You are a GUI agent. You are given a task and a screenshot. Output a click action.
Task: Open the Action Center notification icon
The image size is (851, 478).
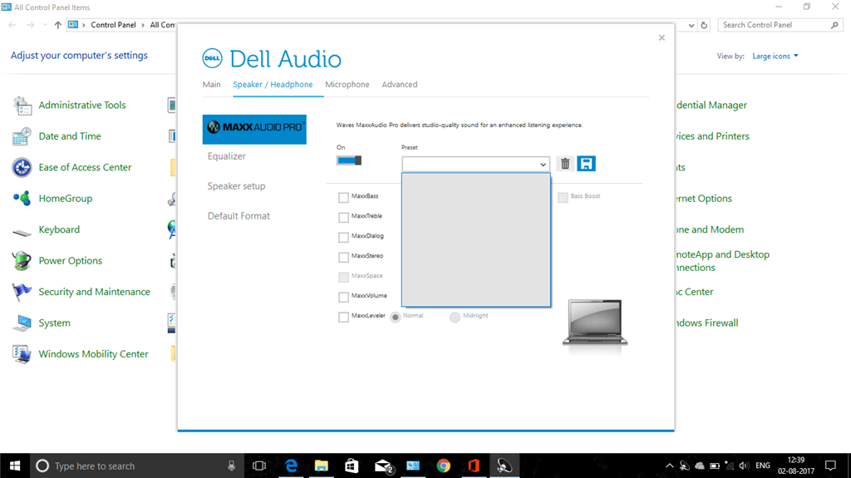830,466
